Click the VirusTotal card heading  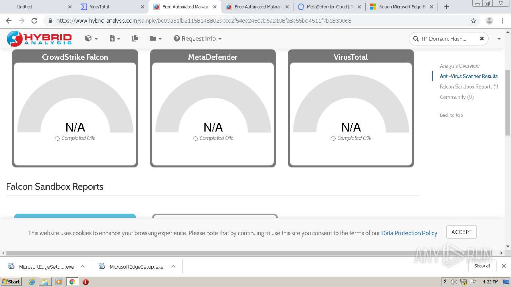[x=351, y=57]
